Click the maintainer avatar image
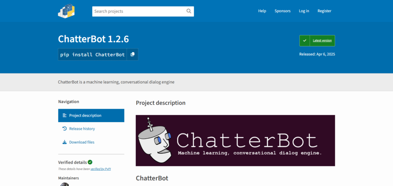 (x=64, y=184)
